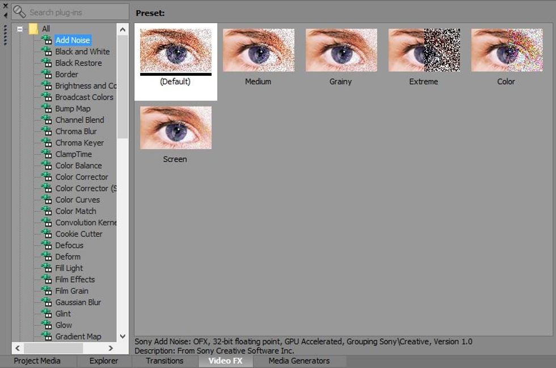This screenshot has width=556, height=368.
Task: Select the Grainy noise preset
Action: click(341, 50)
